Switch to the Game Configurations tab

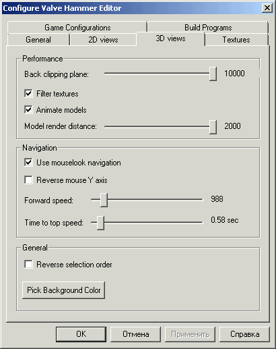tap(77, 28)
